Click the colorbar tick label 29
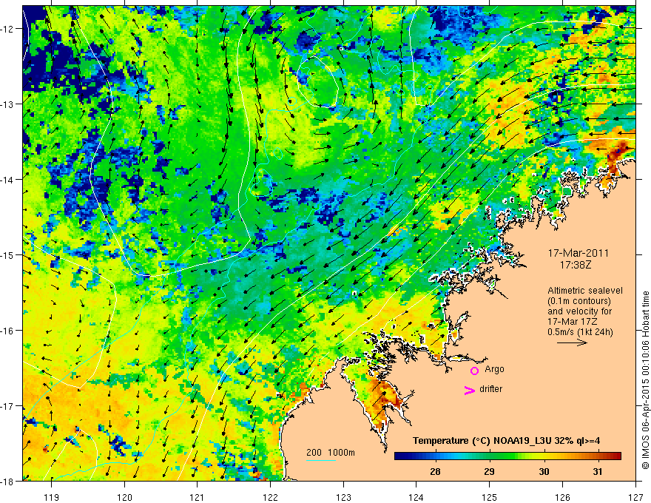This screenshot has width=651, height=503. 489,471
